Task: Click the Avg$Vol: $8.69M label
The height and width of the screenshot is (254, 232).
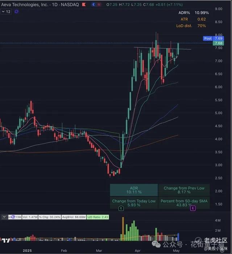Action: (x=74, y=217)
